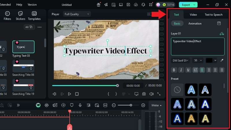
Task: Click the green AI face icon
Action: (x=38, y=105)
